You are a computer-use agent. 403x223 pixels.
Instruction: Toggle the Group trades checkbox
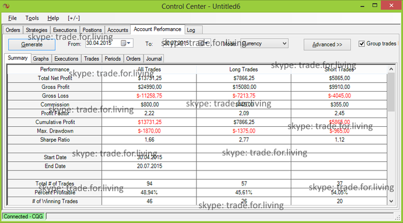362,44
